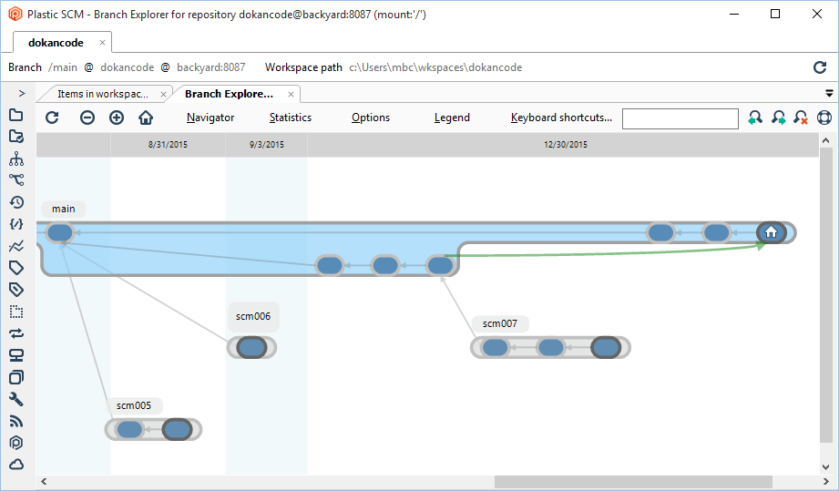Open the history clock icon in sidebar
Image resolution: width=839 pixels, height=491 pixels.
coord(16,202)
